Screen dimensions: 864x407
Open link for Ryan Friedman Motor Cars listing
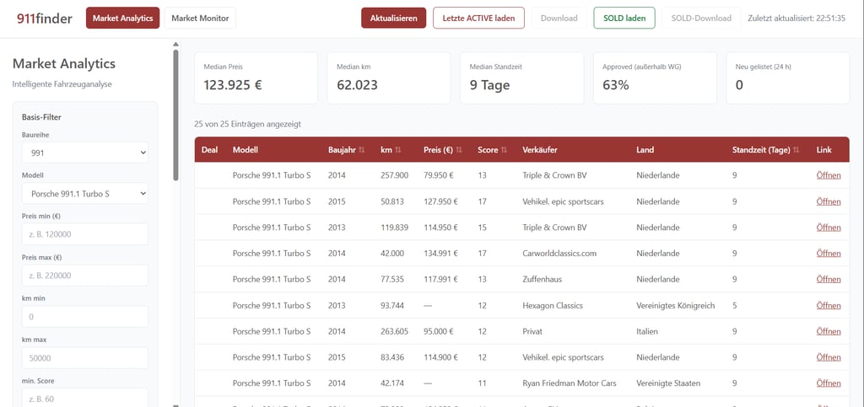829,383
